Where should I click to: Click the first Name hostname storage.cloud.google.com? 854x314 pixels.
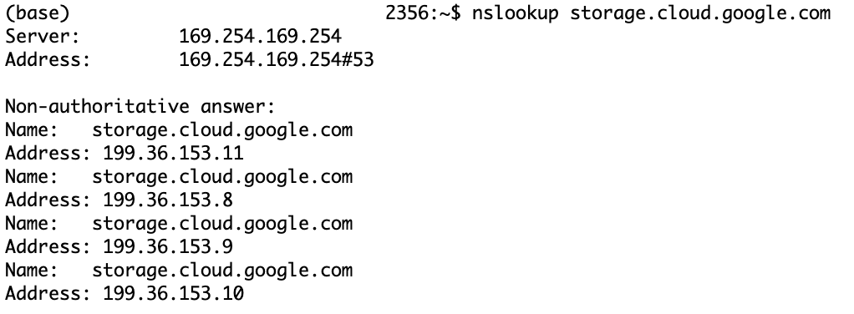click(222, 130)
